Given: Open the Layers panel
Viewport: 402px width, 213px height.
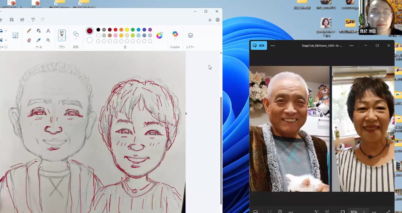Looking at the screenshot, I should (x=191, y=36).
